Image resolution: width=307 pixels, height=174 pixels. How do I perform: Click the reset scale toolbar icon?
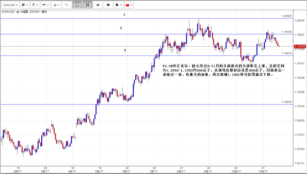point(67,5)
